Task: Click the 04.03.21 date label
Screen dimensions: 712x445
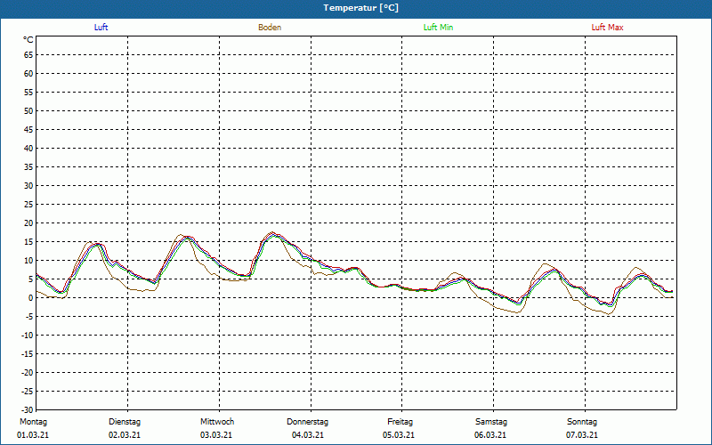Action: (x=308, y=435)
